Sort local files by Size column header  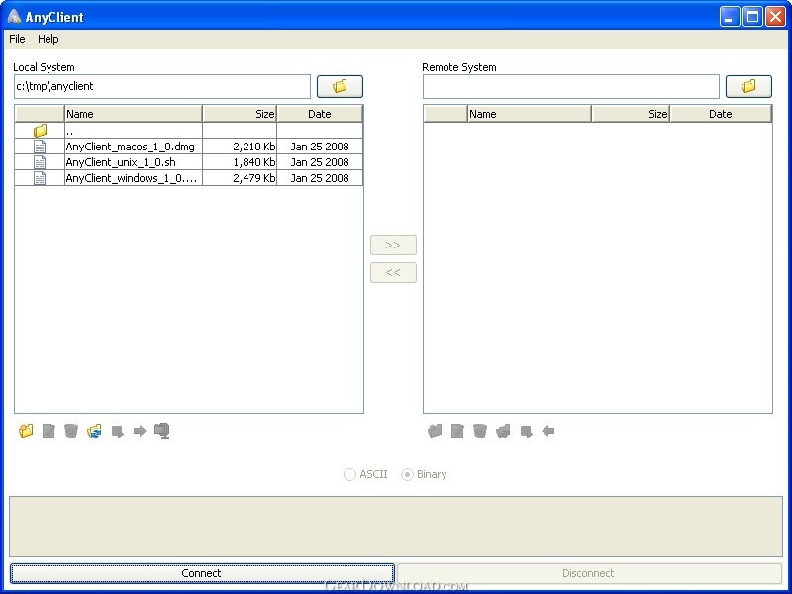click(x=240, y=114)
